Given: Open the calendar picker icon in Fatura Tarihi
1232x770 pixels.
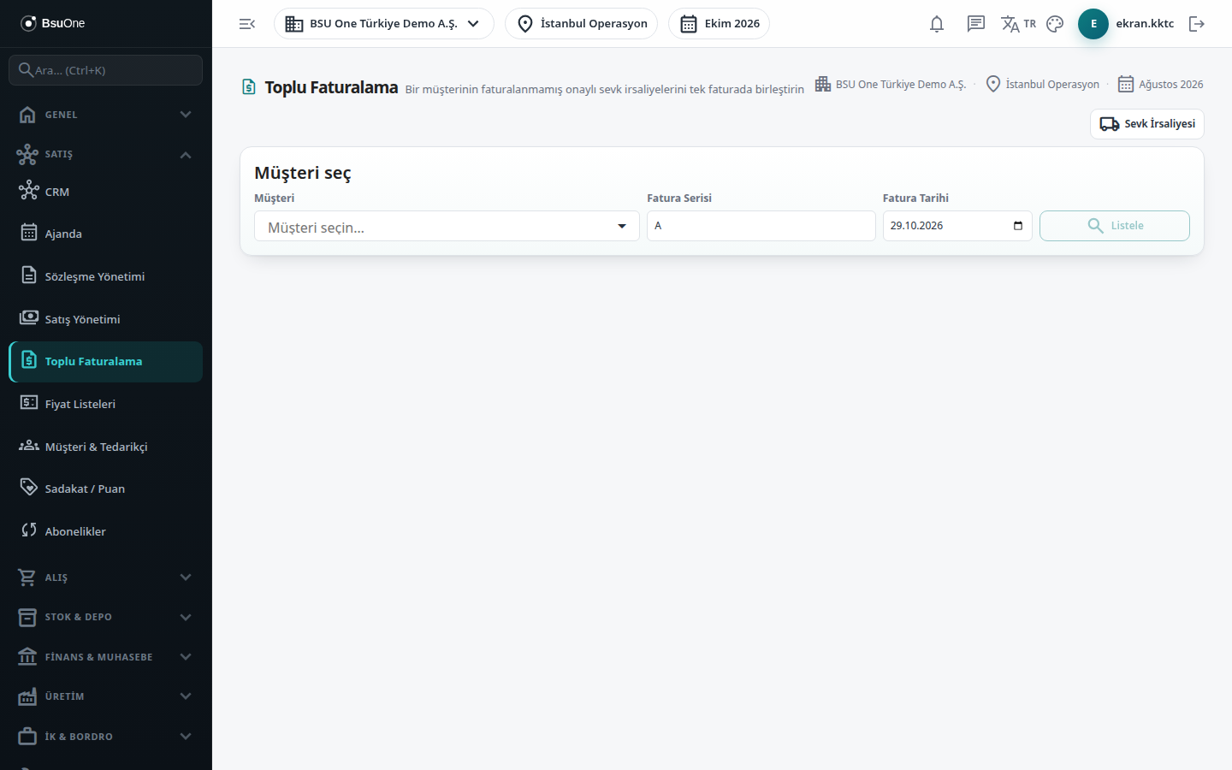Looking at the screenshot, I should [x=1018, y=226].
